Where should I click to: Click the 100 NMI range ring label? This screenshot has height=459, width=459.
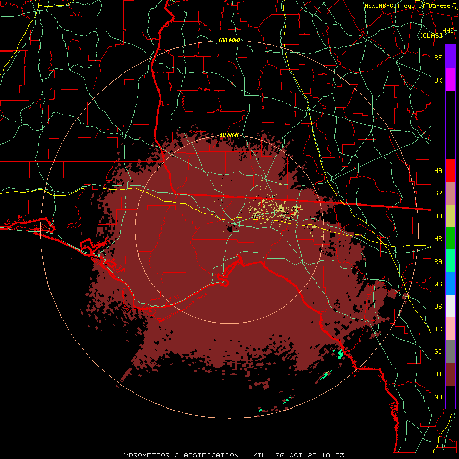click(229, 40)
